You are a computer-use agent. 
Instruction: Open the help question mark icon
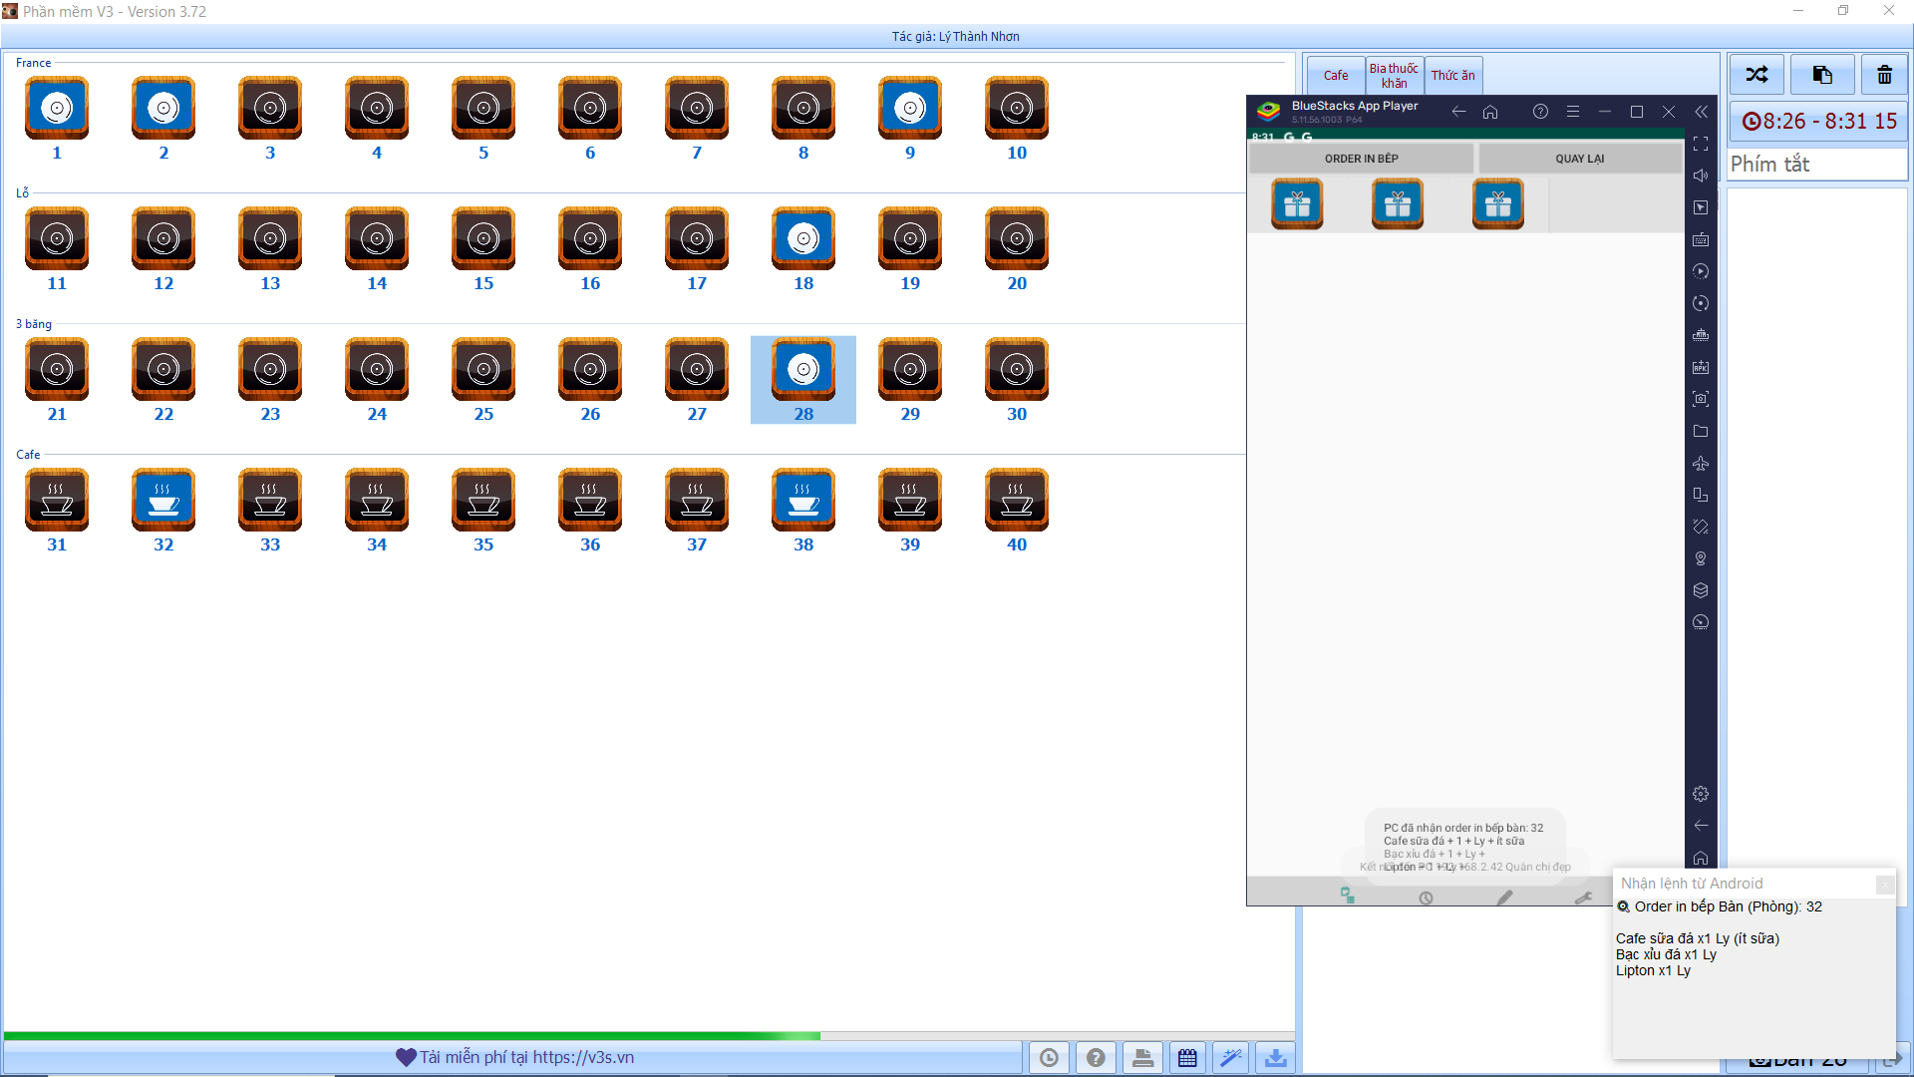coord(1096,1057)
